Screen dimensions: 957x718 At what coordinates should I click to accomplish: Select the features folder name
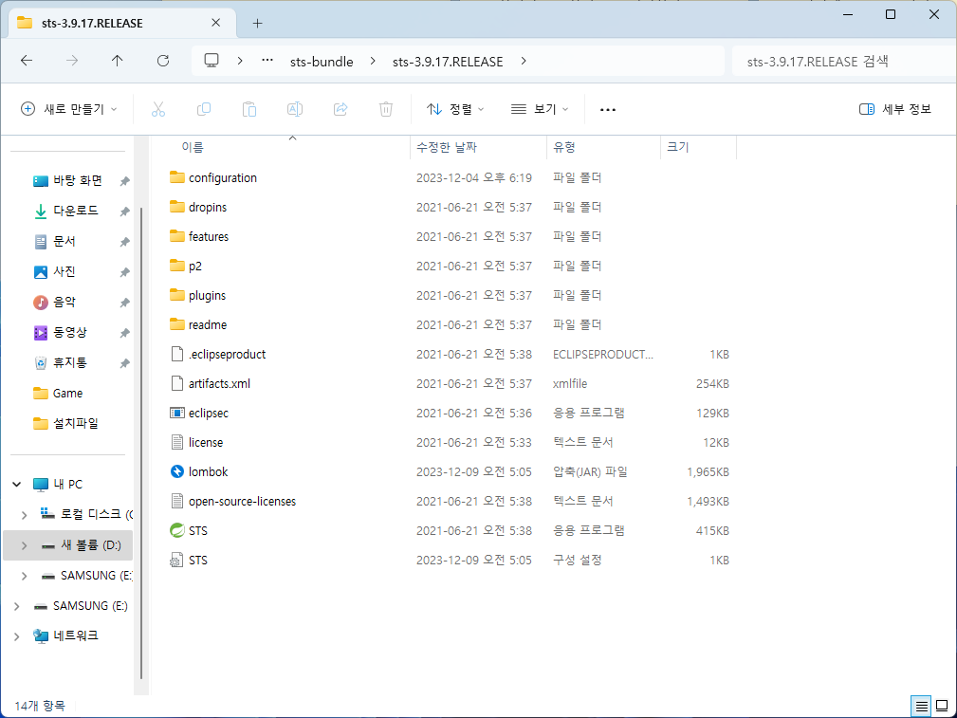209,237
